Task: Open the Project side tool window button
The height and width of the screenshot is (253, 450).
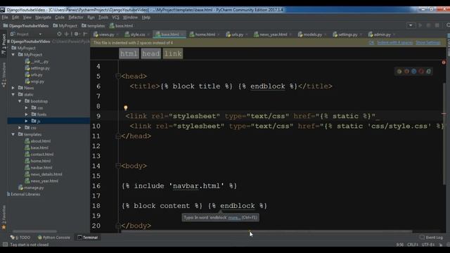Action: 4,44
